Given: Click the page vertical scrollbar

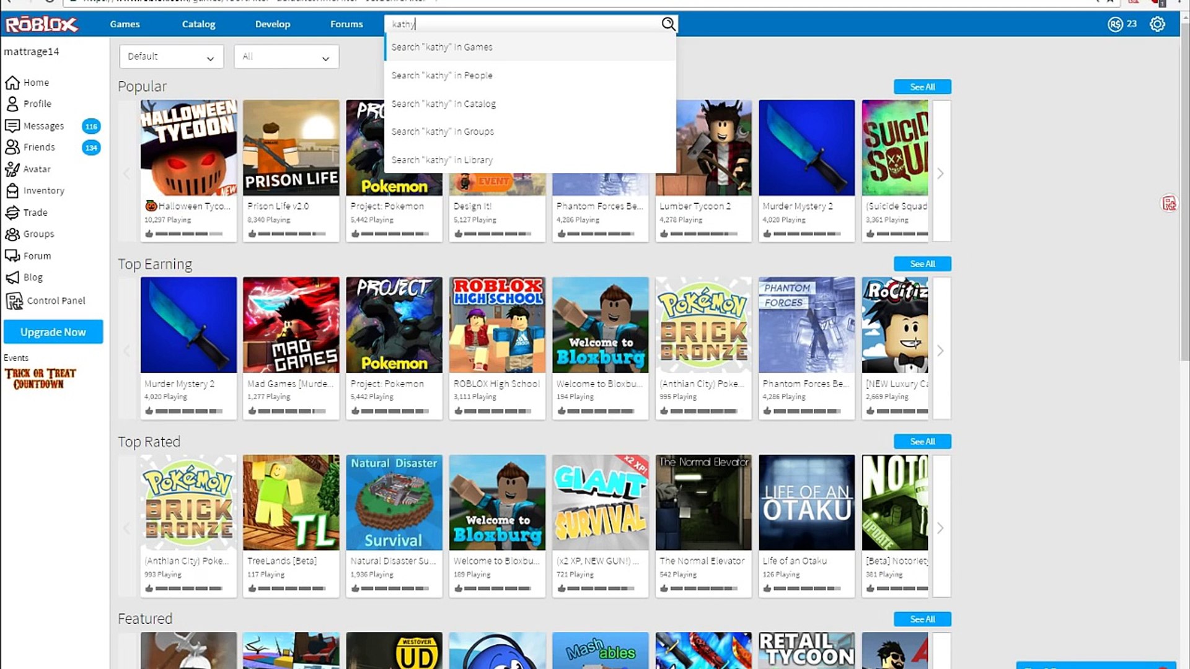Looking at the screenshot, I should click(1185, 192).
